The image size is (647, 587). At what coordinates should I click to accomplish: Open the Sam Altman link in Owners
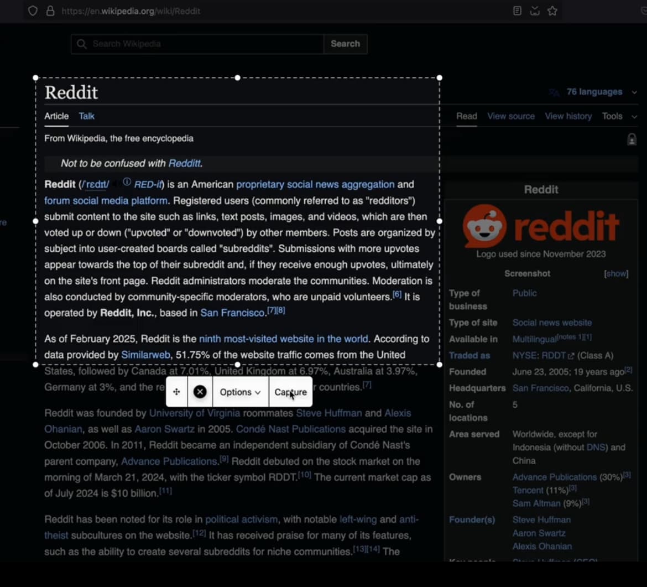click(x=536, y=503)
